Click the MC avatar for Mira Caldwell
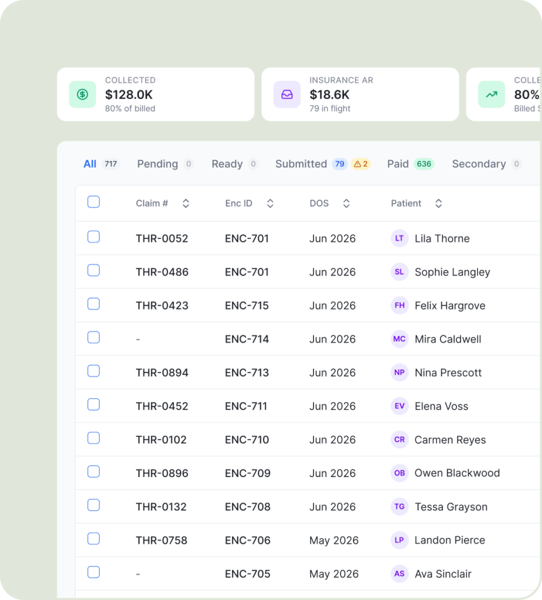This screenshot has height=600, width=542. (x=399, y=339)
